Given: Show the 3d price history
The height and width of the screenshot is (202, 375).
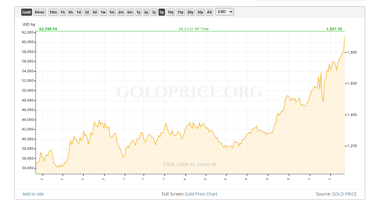Looking at the screenshot, I should coord(87,12).
